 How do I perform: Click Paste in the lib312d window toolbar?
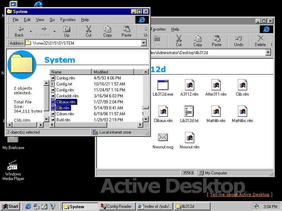coord(217,41)
